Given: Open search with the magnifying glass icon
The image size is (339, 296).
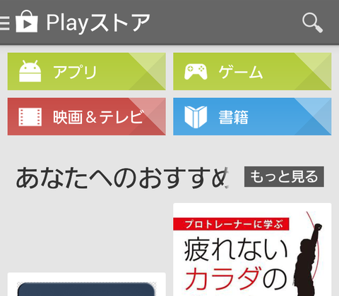Looking at the screenshot, I should [x=312, y=23].
